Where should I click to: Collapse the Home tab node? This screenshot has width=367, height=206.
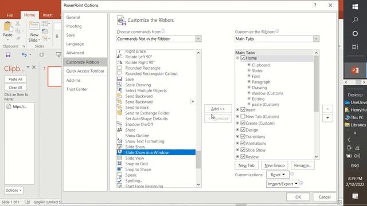(237, 58)
